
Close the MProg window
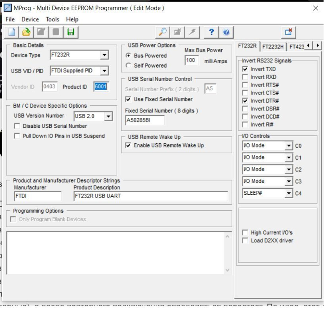tap(315, 8)
